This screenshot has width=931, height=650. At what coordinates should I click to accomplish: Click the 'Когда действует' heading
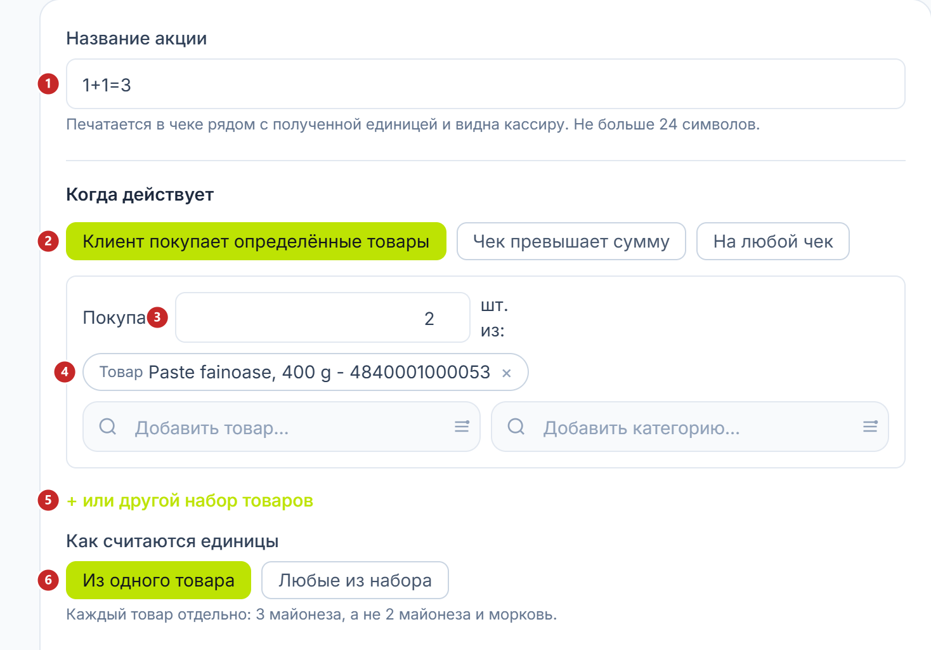(x=140, y=194)
